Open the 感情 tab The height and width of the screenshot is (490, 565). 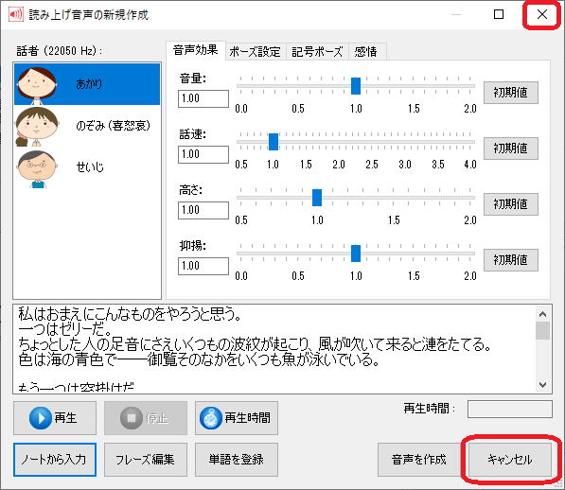coord(366,52)
